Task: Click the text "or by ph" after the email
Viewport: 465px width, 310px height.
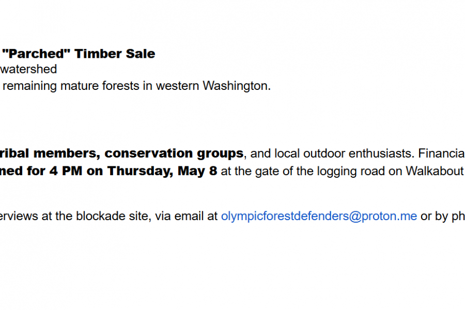Action: [x=442, y=216]
